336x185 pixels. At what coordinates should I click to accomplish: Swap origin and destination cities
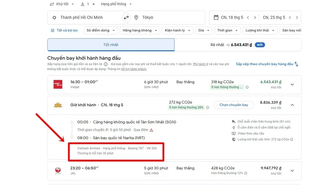[x=126, y=18]
